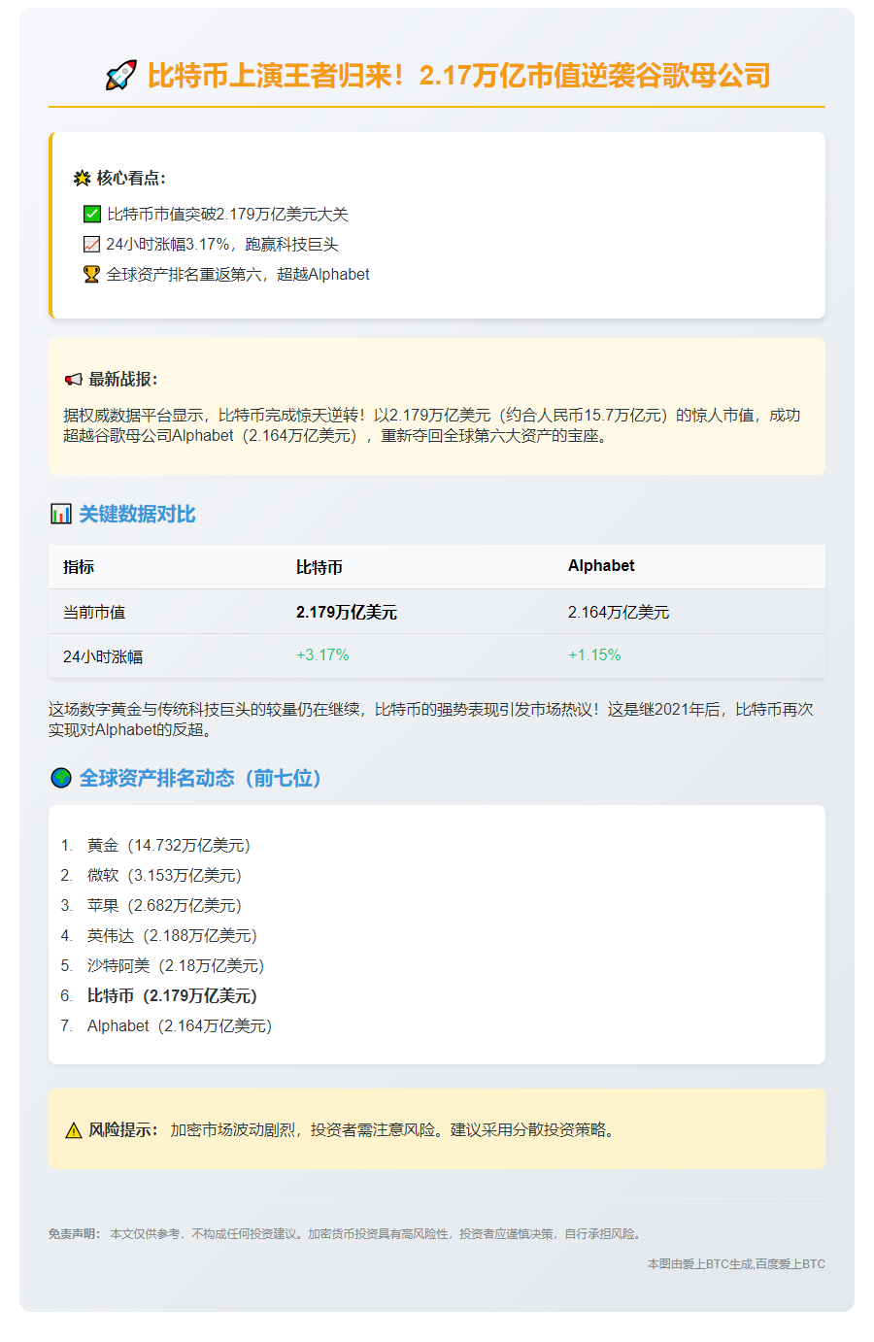The image size is (874, 1342).
Task: Select the bold 比特币 ranking entry
Action: click(172, 996)
